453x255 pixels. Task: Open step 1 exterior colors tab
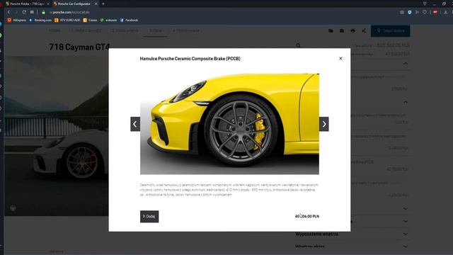point(86,30)
